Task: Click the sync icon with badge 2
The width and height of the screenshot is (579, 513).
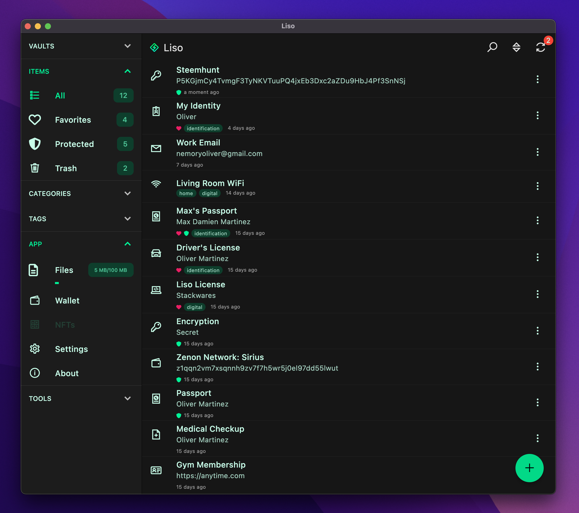Action: pyautogui.click(x=540, y=47)
